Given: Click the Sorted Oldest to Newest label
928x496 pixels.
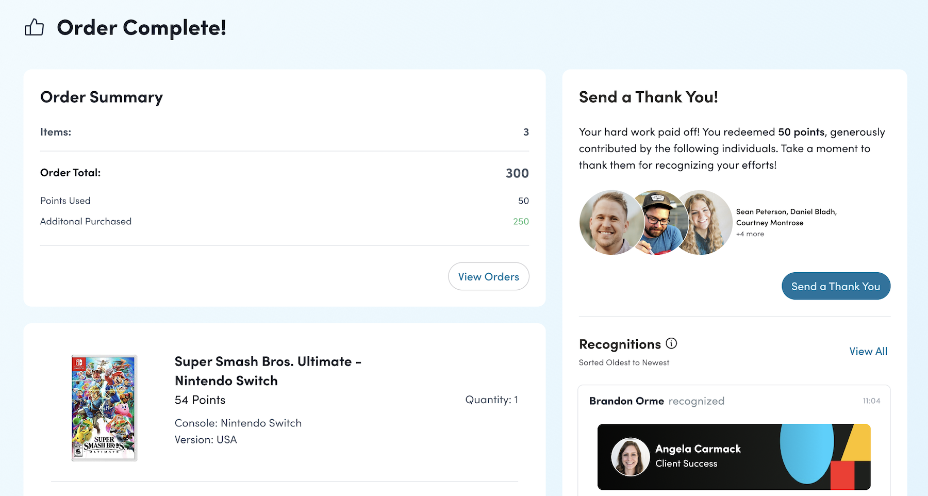Looking at the screenshot, I should click(624, 362).
